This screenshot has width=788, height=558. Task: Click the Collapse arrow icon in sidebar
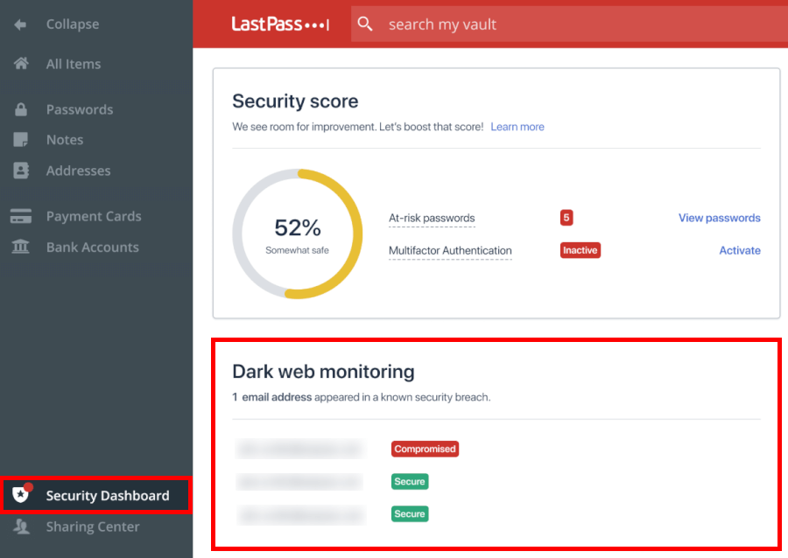[19, 24]
